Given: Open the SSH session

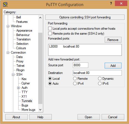Looking at the screenshot, I should tap(89, 117).
